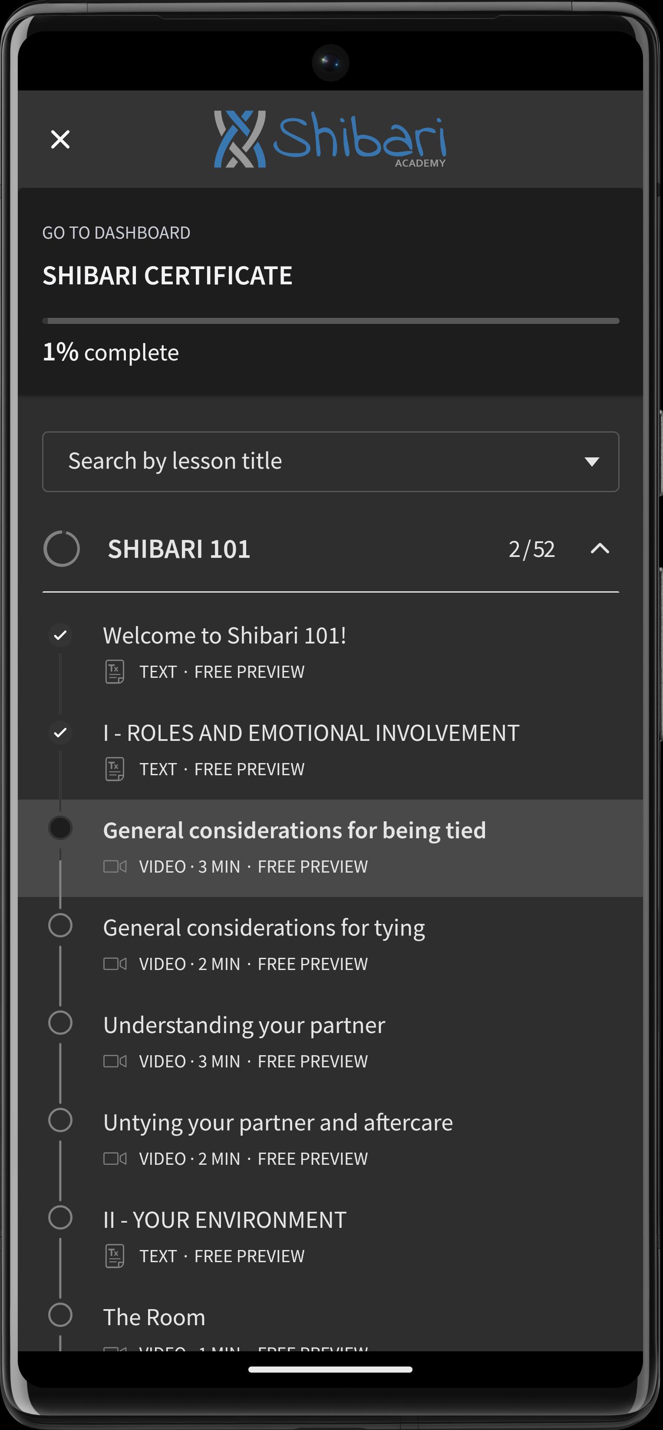
Task: Click the Shibari 101 circular progress icon
Action: (x=62, y=548)
